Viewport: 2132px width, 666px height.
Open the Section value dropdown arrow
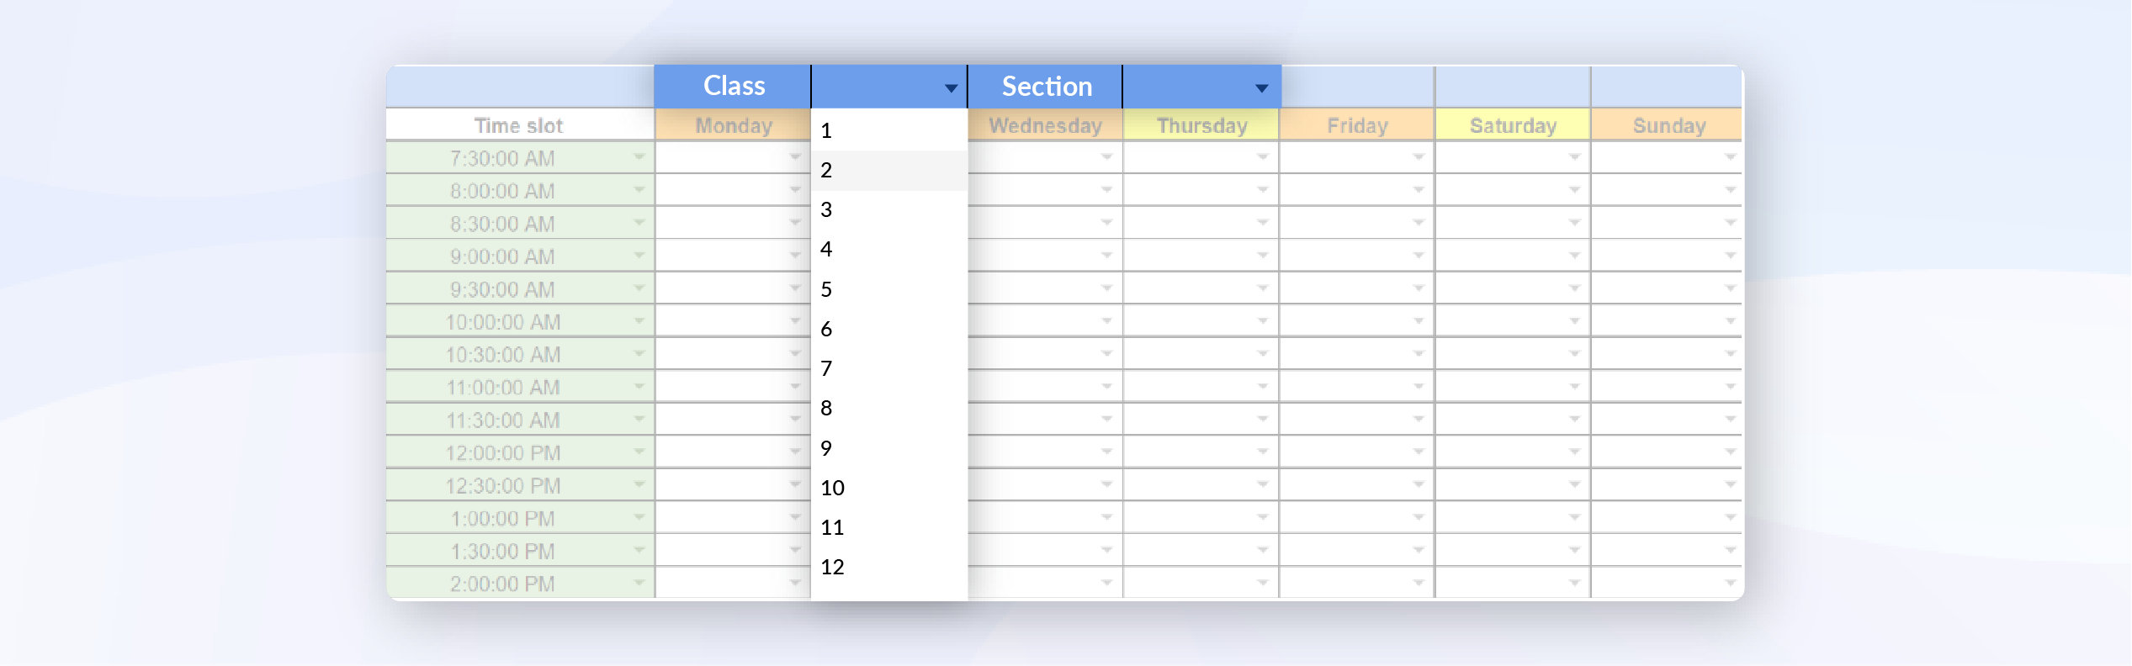click(1261, 88)
